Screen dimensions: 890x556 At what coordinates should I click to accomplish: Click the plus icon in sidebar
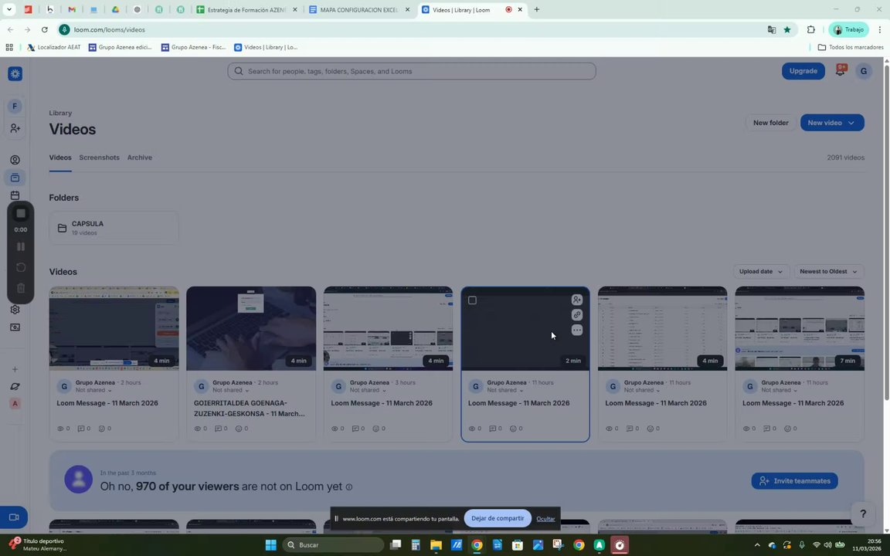[15, 369]
